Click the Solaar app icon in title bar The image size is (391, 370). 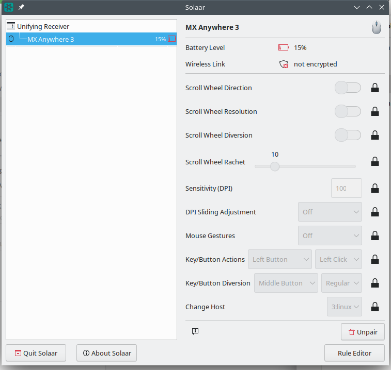click(x=9, y=7)
